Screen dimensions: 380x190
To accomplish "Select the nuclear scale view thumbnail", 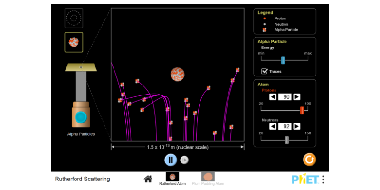I will [74, 42].
